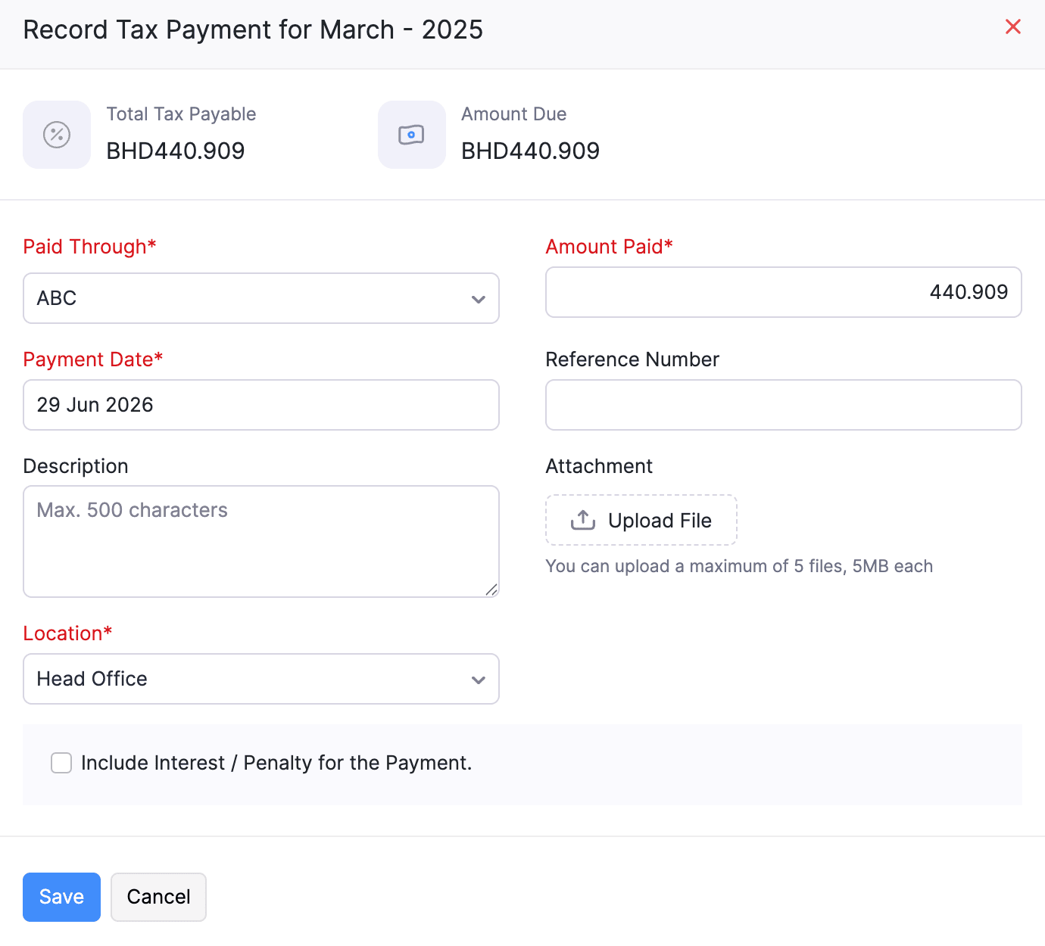Image resolution: width=1045 pixels, height=946 pixels.
Task: Open the Payment Date field
Action: [x=261, y=405]
